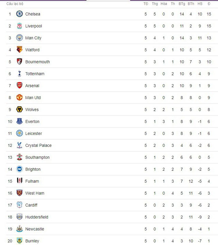Select the Arsenal cannon crest icon
The image size is (218, 245).
(19, 86)
